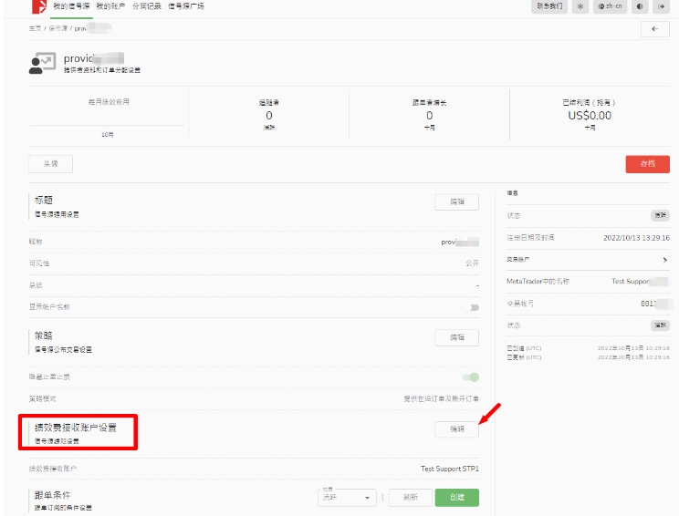Viewport: 679px width, 516px height.
Task: Click the US$0.00 profit value
Action: point(590,116)
